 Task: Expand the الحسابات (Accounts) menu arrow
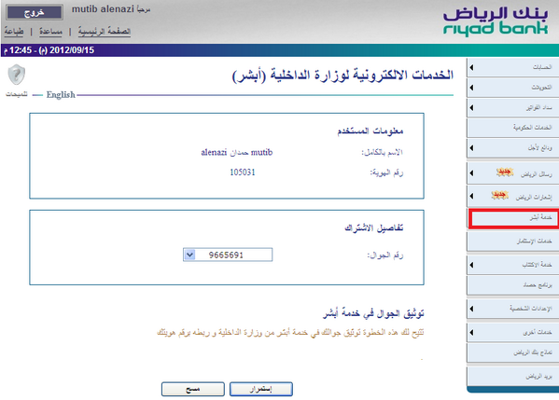(x=471, y=67)
